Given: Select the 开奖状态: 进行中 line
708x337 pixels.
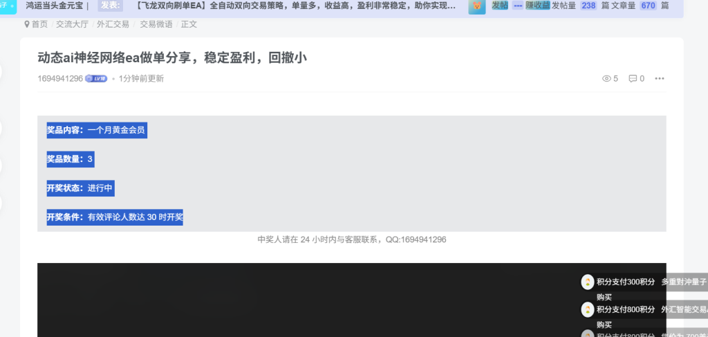Looking at the screenshot, I should (x=80, y=188).
